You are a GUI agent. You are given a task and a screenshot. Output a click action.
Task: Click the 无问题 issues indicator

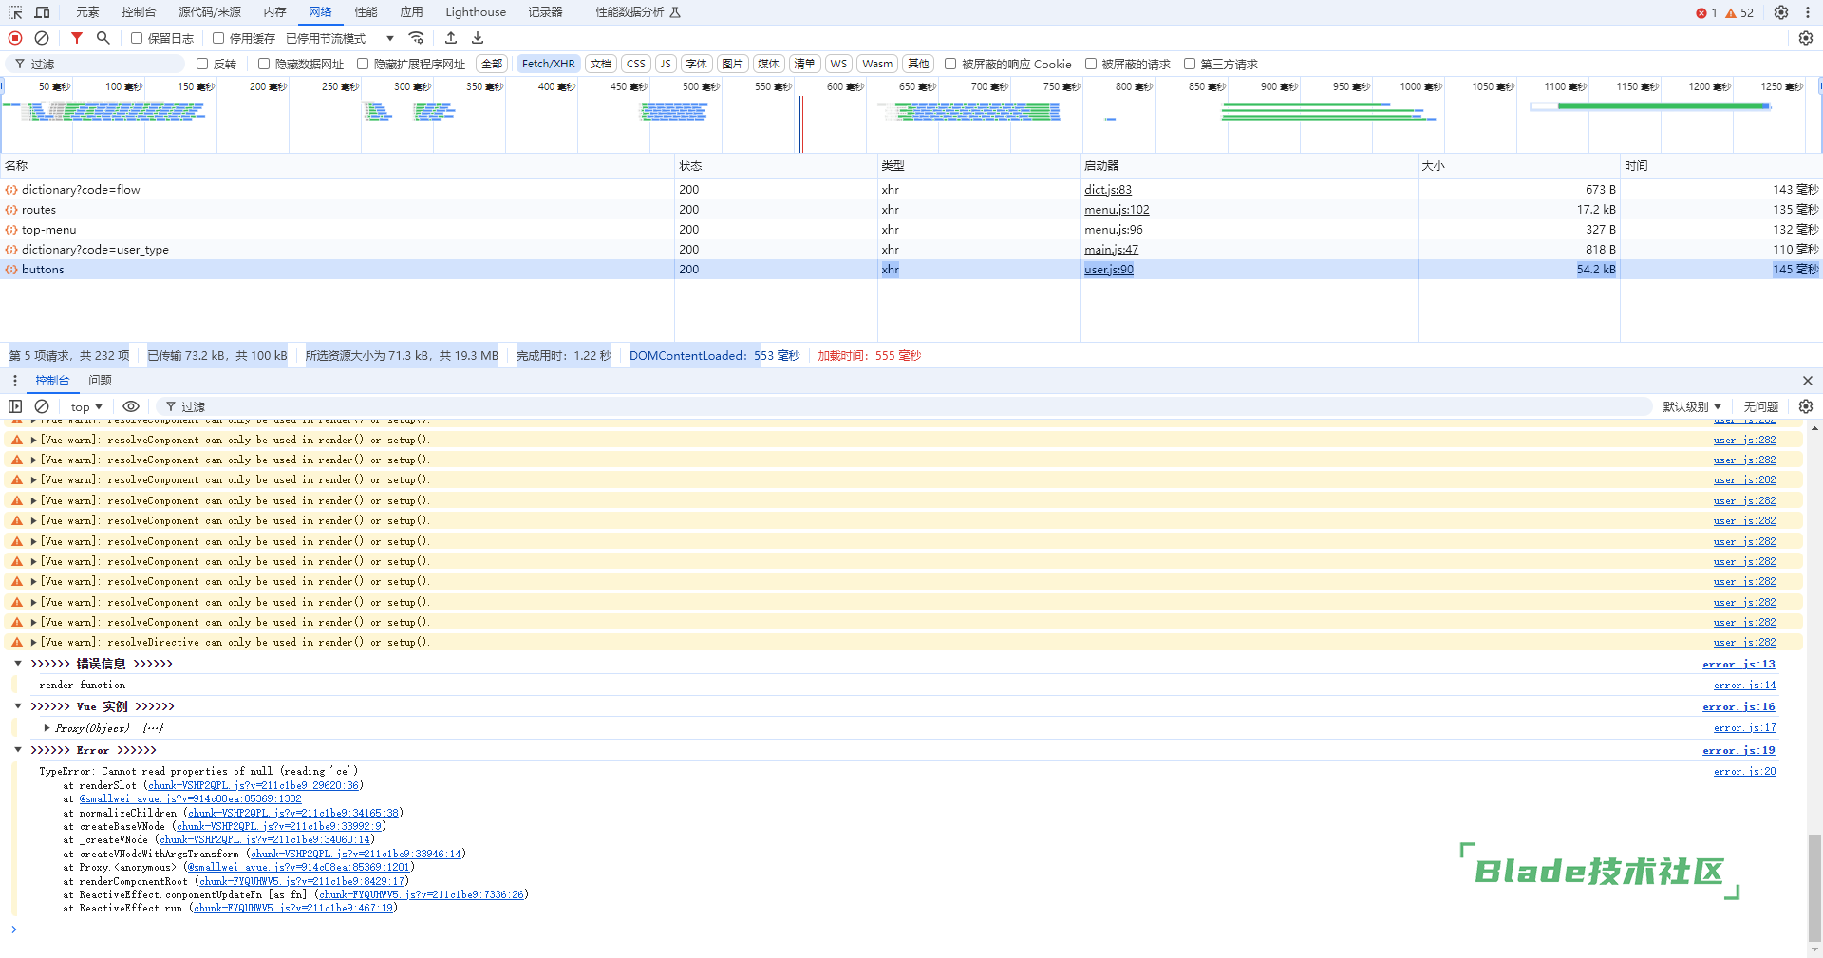tap(1760, 406)
